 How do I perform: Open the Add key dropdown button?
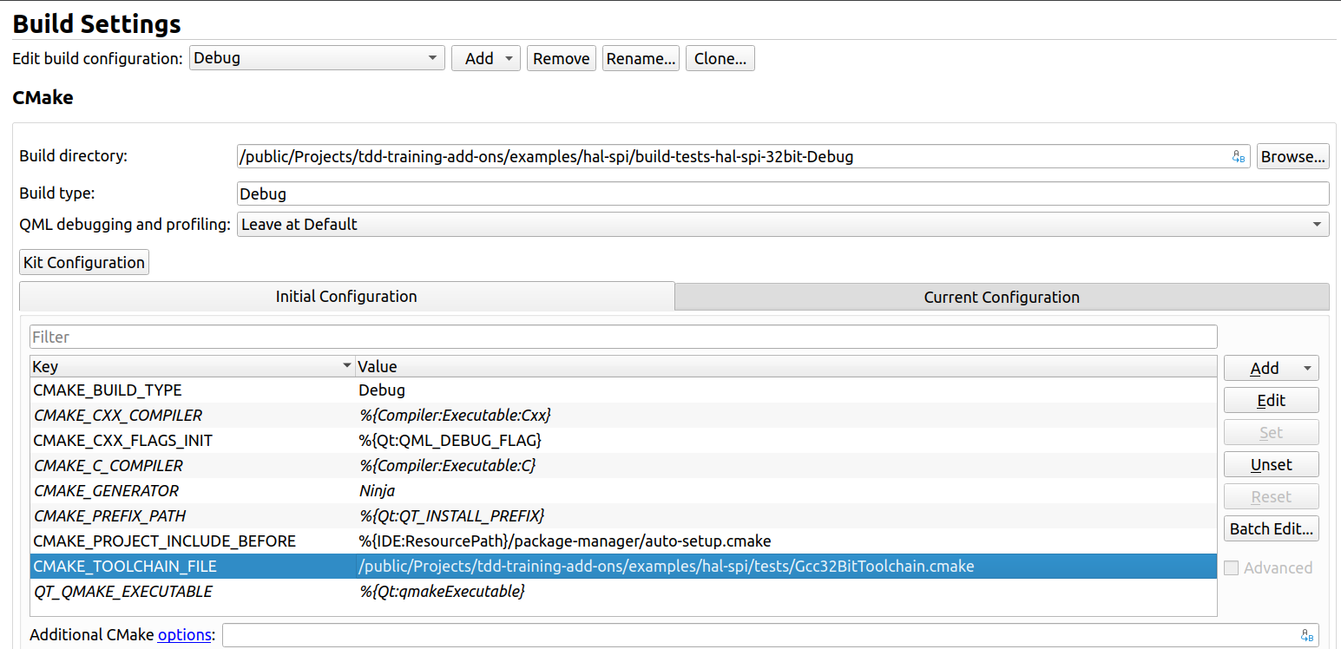[x=1271, y=368]
